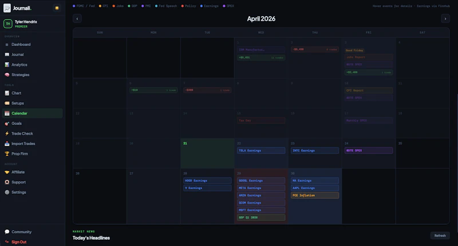Open Settings via gear icon
Viewport: 458px width, 246px height.
pyautogui.click(x=7, y=193)
